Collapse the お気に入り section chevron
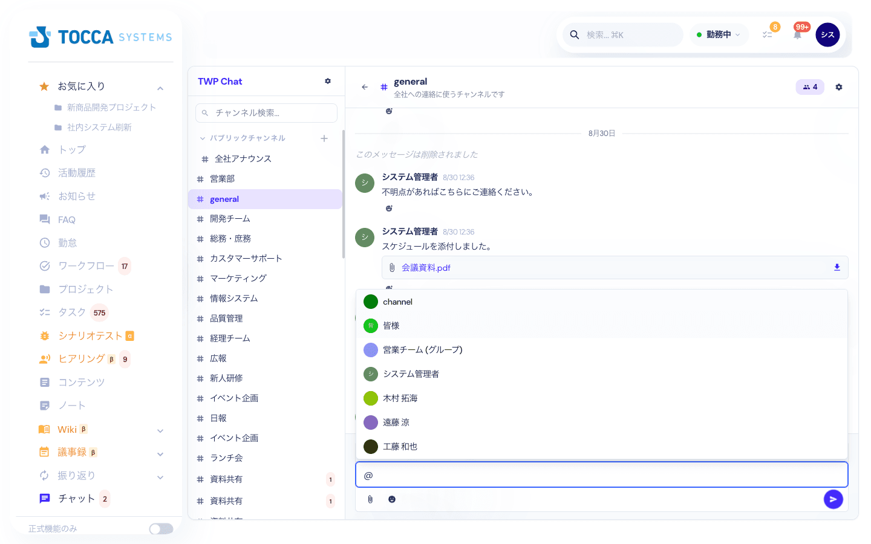 (160, 88)
